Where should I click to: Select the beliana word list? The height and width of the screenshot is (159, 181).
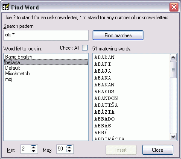(46, 62)
